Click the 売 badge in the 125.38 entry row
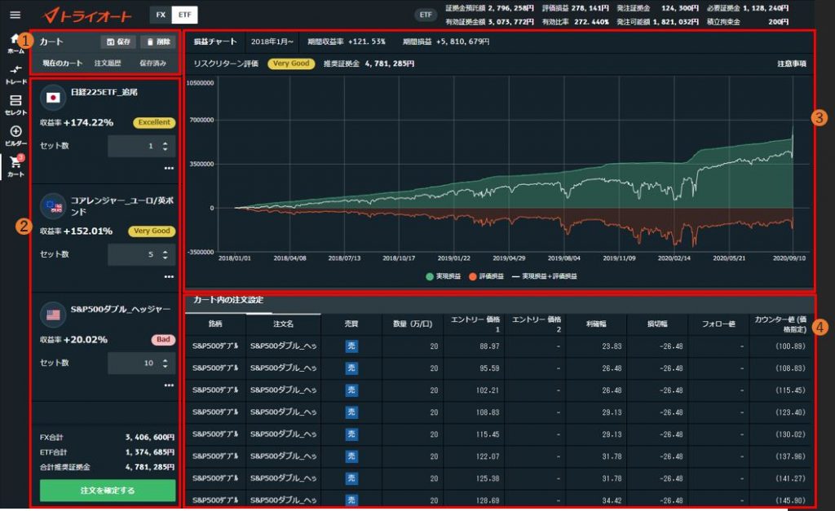The width and height of the screenshot is (835, 511). coord(351,478)
